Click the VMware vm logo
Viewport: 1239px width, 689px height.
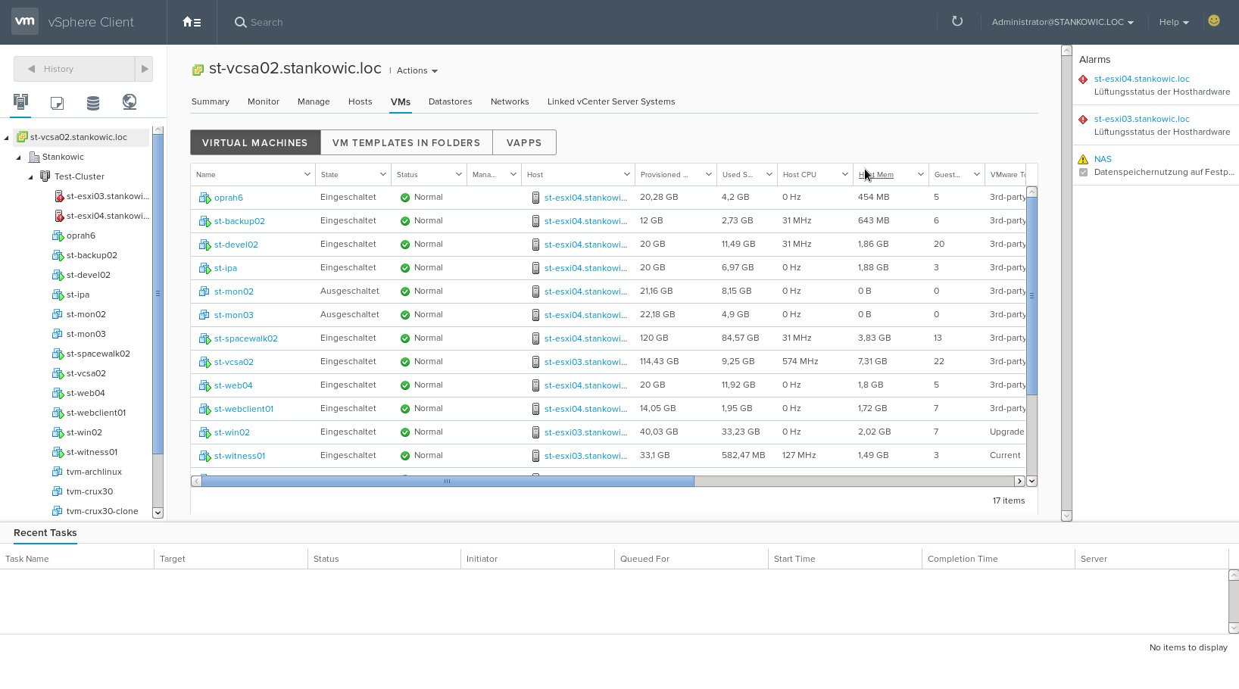point(25,21)
